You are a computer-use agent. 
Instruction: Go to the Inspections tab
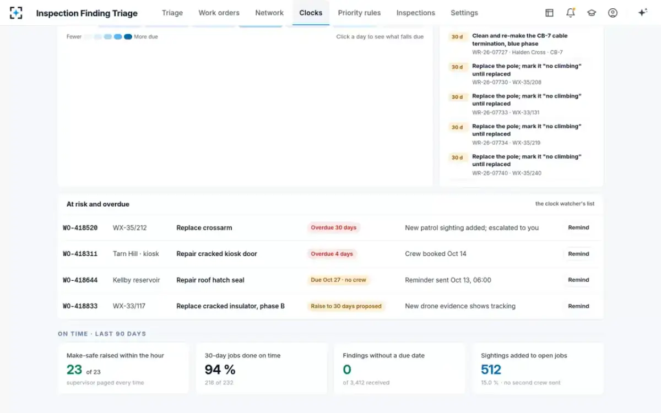415,13
